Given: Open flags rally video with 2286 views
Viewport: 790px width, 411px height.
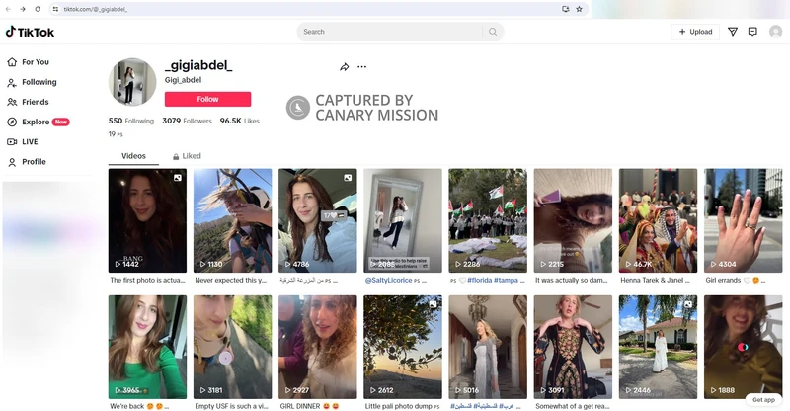Looking at the screenshot, I should pyautogui.click(x=488, y=220).
